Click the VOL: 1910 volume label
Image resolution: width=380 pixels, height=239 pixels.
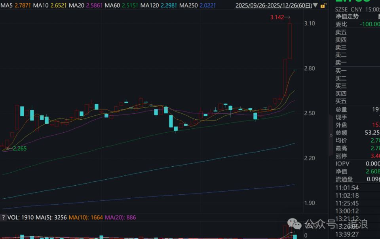(x=21, y=218)
